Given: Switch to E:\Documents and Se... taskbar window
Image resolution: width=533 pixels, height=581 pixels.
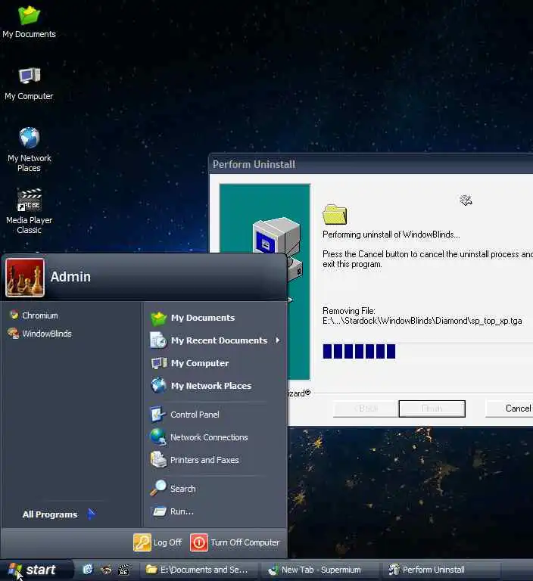Looking at the screenshot, I should click(198, 570).
